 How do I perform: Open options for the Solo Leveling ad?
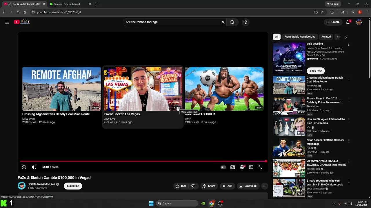coord(348,44)
